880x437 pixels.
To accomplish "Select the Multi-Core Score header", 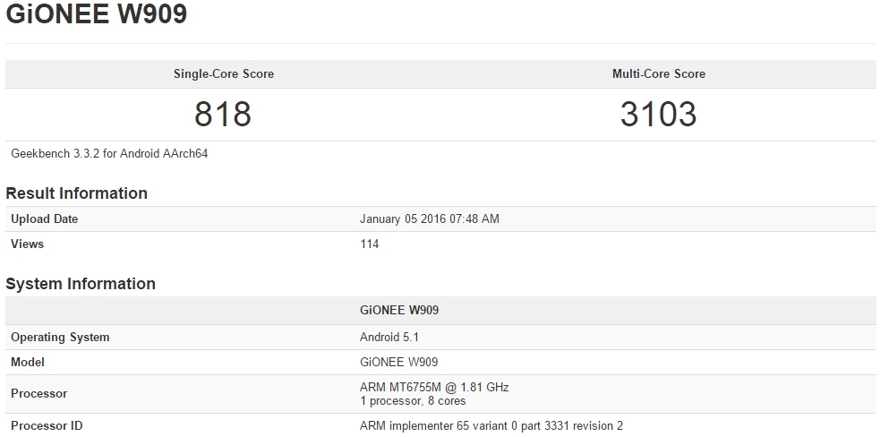I will (x=658, y=73).
